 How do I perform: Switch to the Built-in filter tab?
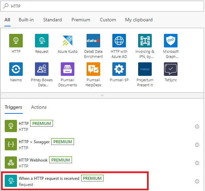click(x=26, y=20)
